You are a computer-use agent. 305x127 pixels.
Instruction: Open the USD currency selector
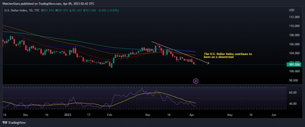tap(291, 10)
